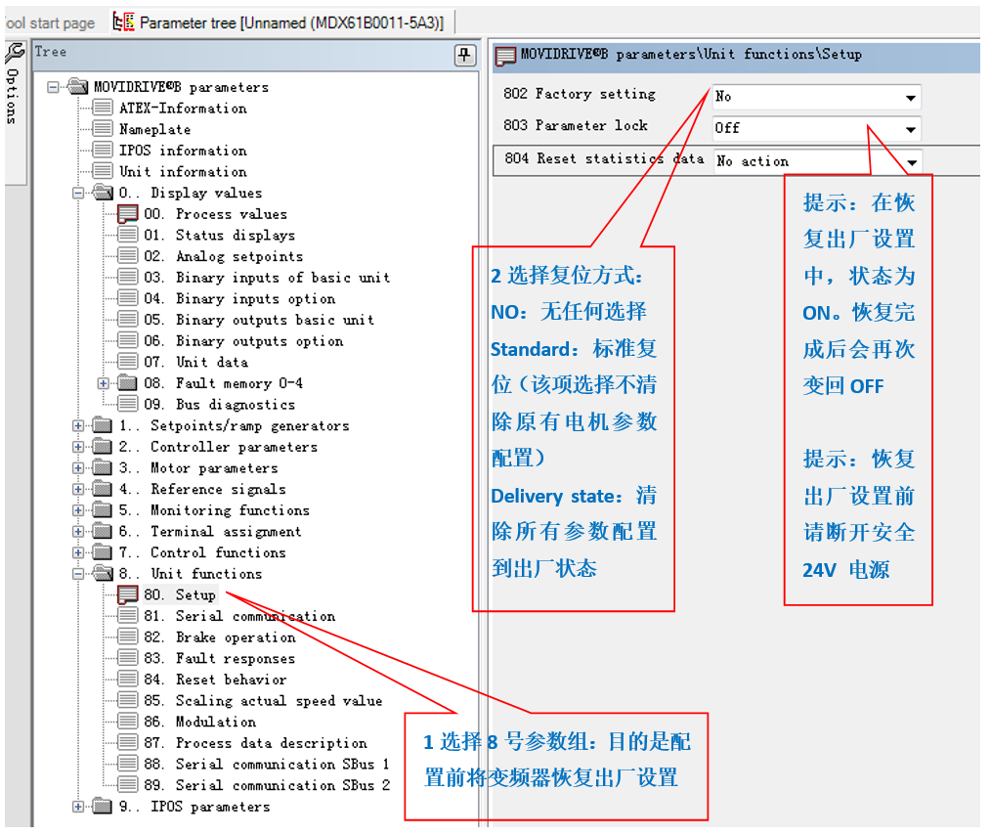Viewport: 991px width, 835px height.
Task: Expand the 08. Fault memory 0-4 node
Action: point(104,383)
